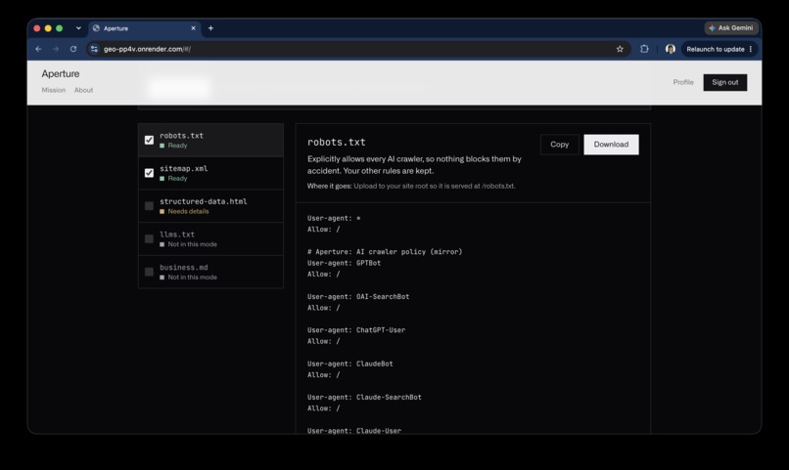The width and height of the screenshot is (789, 470).
Task: Click the 'User-agent: *' line
Action: pos(334,219)
